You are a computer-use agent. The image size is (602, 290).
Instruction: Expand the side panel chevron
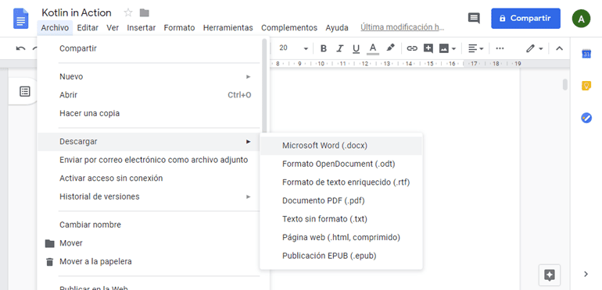586,274
